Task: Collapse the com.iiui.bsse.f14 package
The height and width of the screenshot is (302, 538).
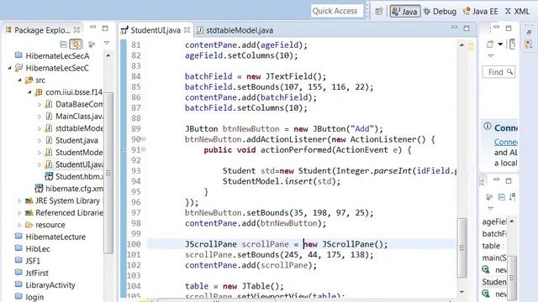Action: (29, 92)
